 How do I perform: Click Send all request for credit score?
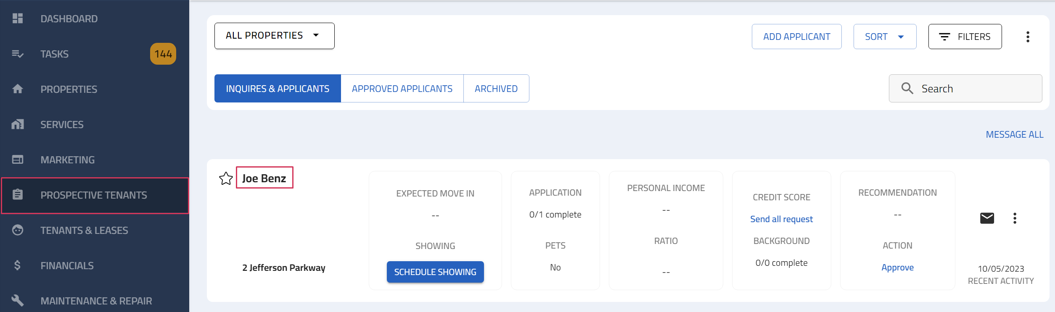(x=781, y=219)
